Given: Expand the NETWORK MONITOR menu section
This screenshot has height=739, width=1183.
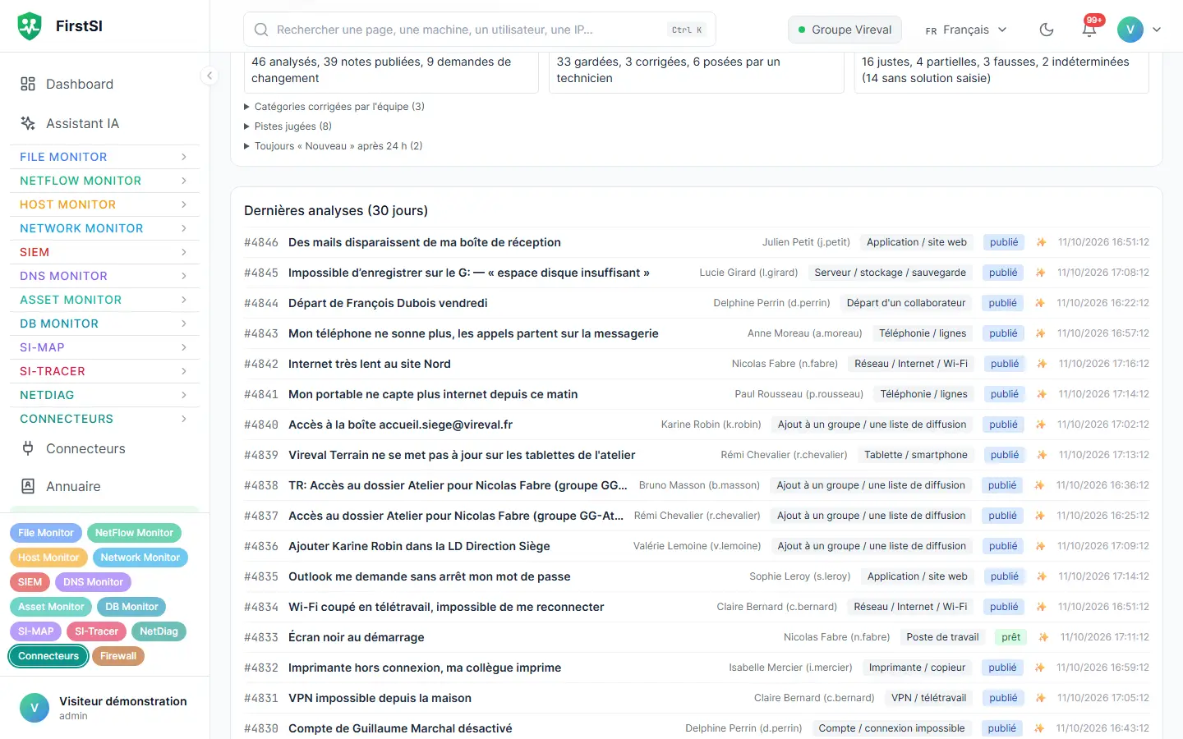Looking at the screenshot, I should pyautogui.click(x=104, y=228).
